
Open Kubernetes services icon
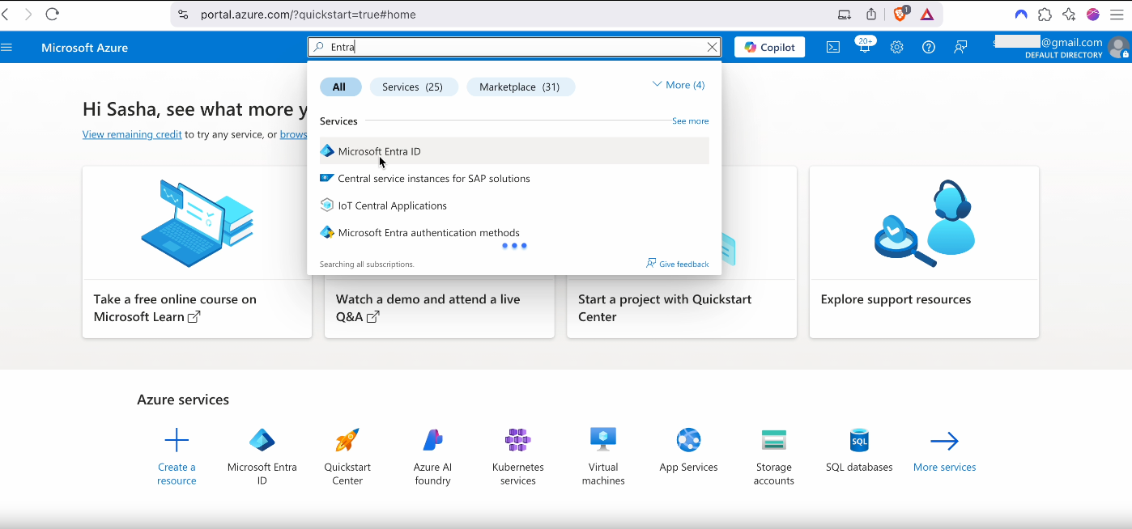[517, 441]
